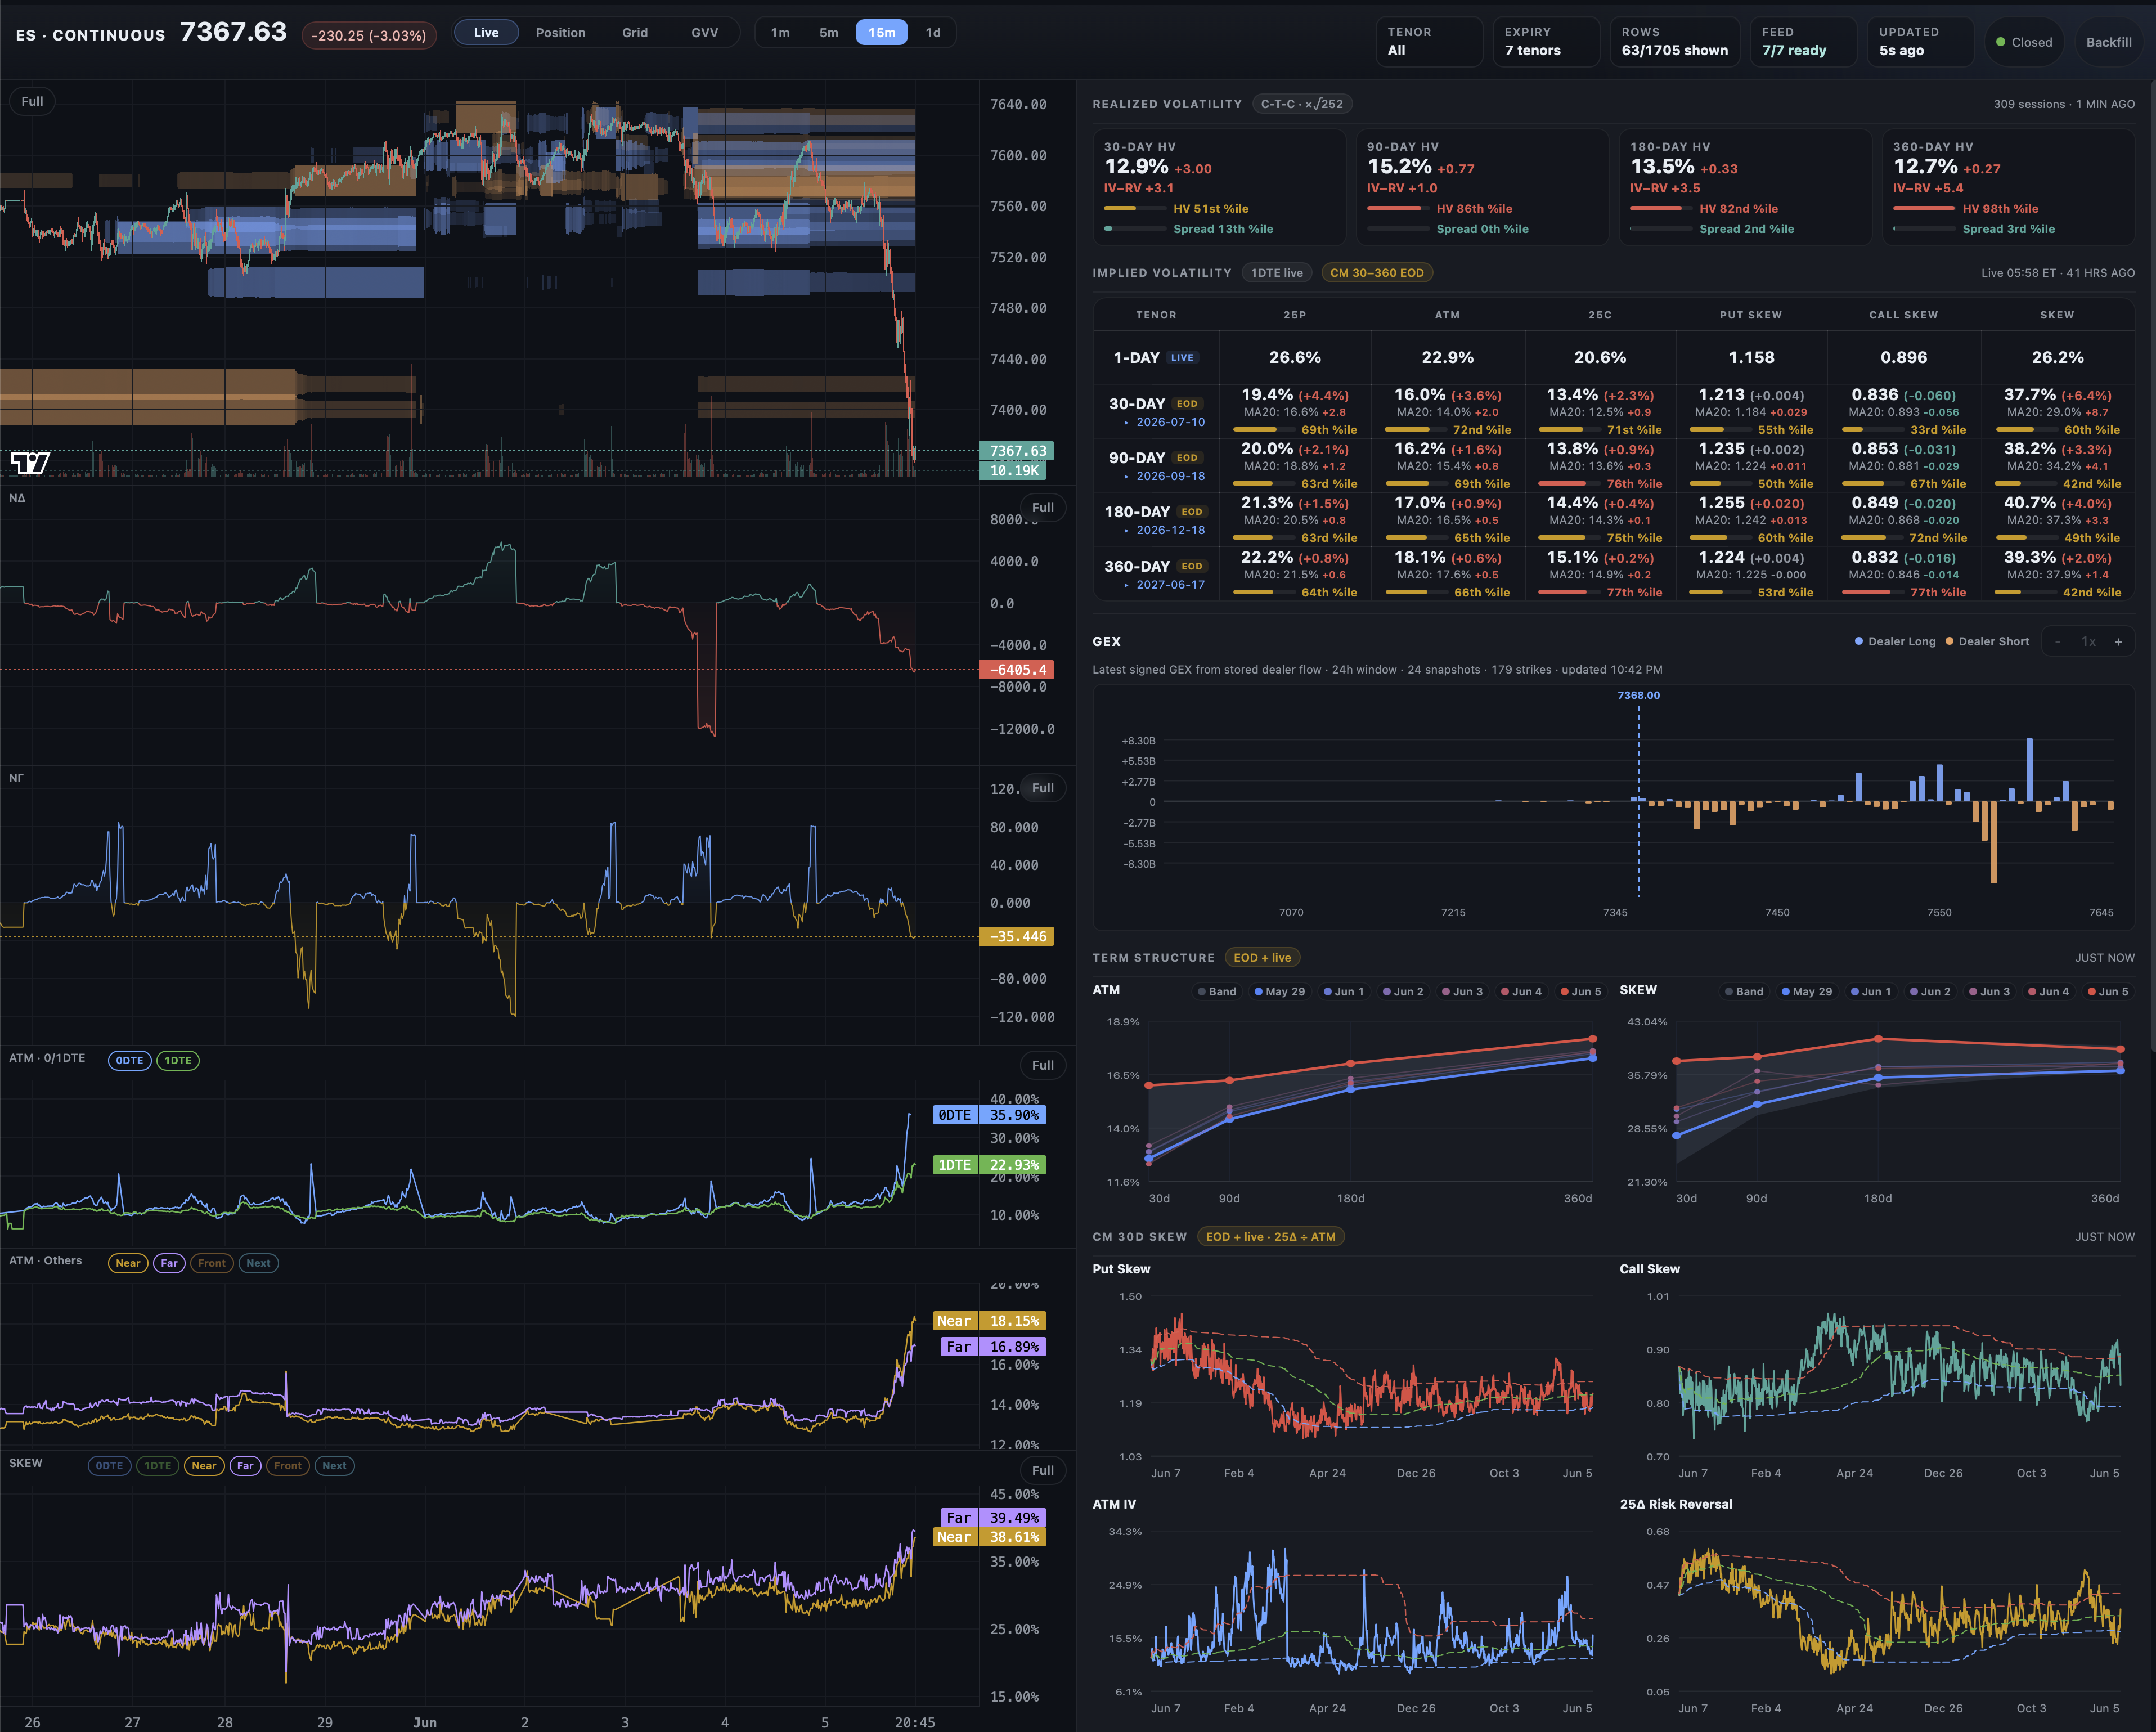Click Full on the NΔ chart
The image size is (2156, 1732).
pos(1043,507)
